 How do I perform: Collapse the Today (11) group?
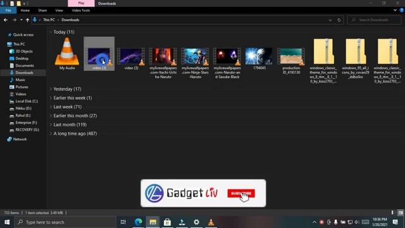coord(51,32)
